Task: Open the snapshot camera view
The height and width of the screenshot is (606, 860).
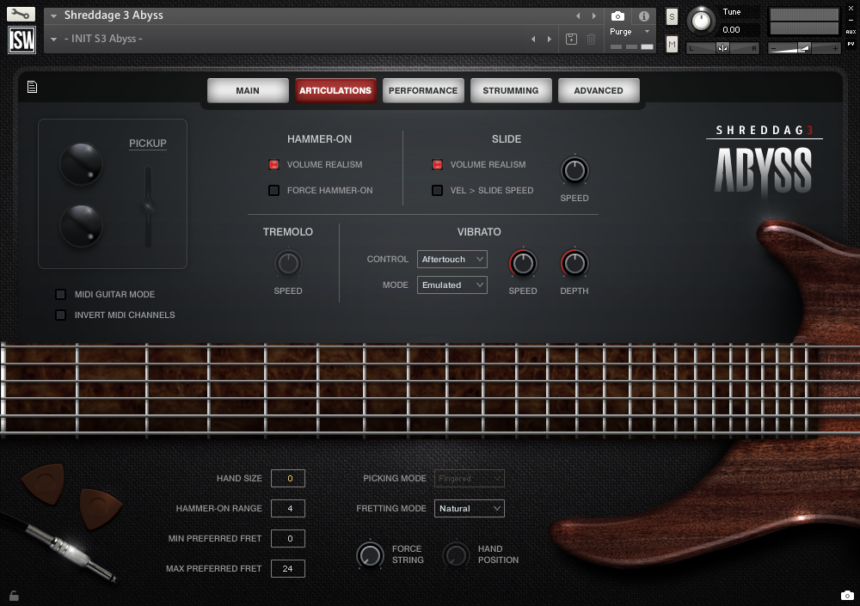Action: (x=616, y=14)
